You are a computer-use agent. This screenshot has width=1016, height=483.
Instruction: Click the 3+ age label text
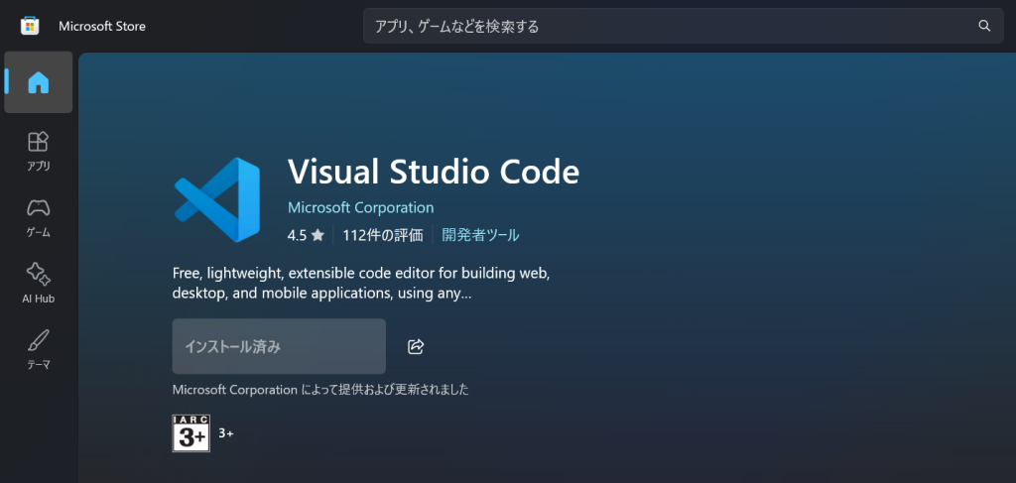point(226,433)
